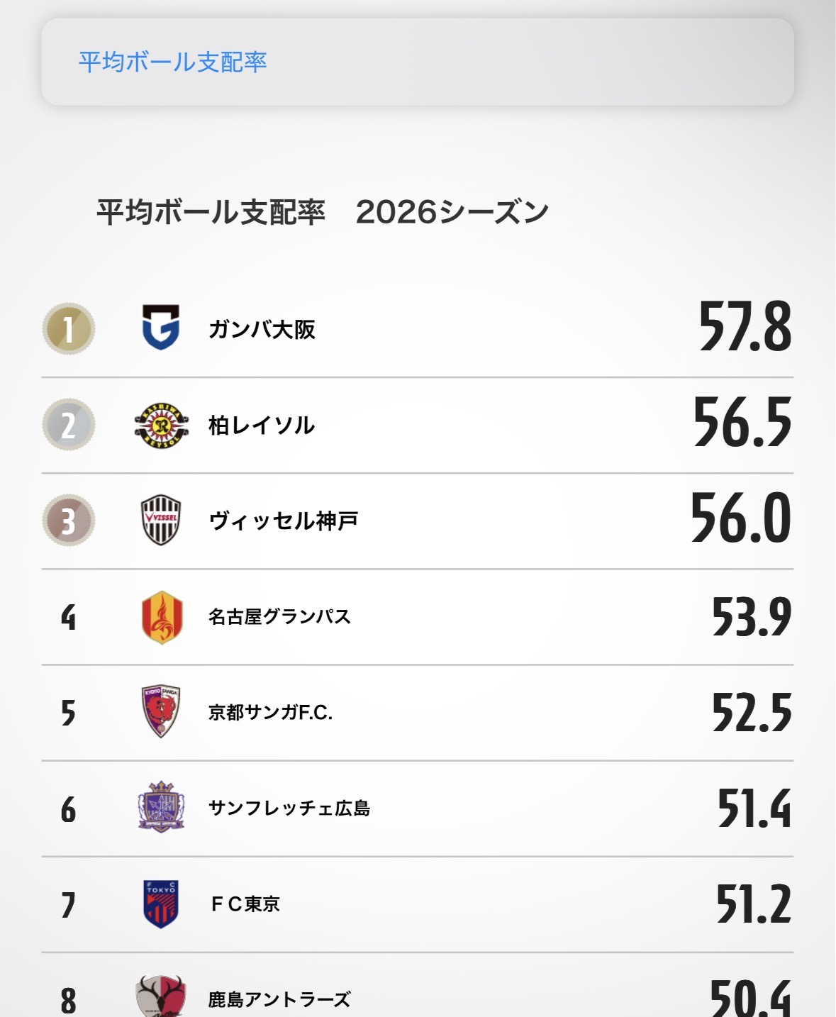Click the 57.8 possession value

coord(745,327)
